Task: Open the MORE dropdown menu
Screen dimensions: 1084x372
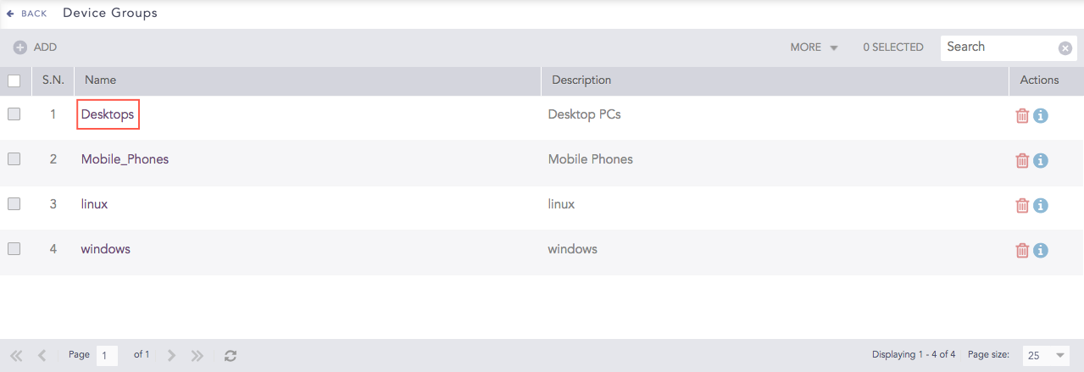Action: (814, 47)
